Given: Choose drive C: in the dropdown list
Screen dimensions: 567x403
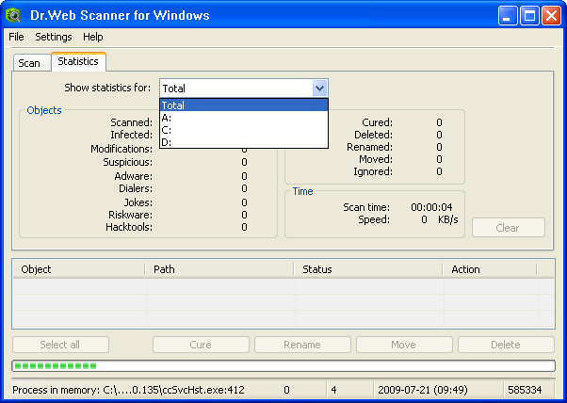Looking at the screenshot, I should click(x=244, y=130).
